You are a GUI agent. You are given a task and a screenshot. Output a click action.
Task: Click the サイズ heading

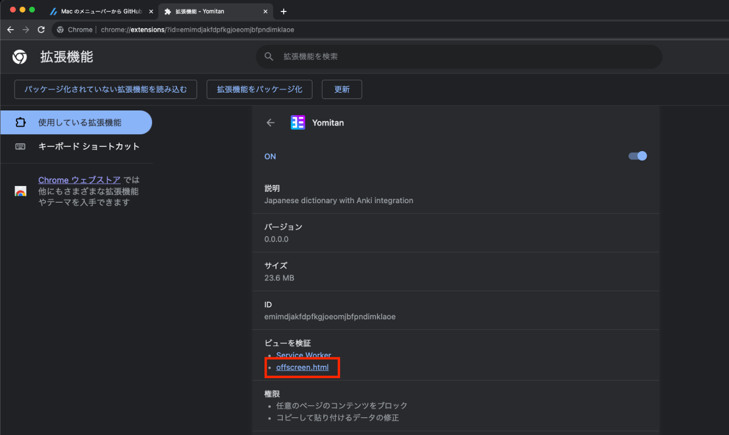(276, 265)
